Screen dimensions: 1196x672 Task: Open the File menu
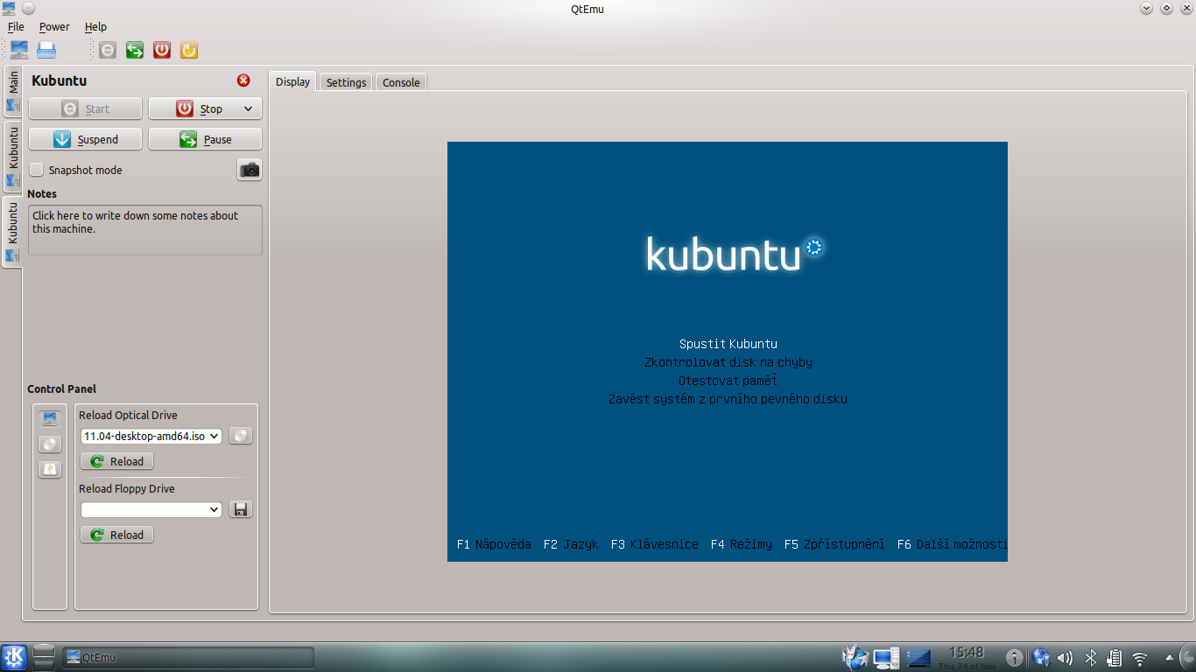pos(16,27)
